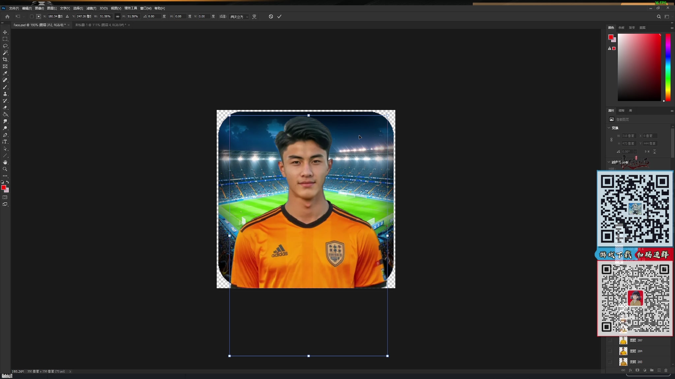
Task: Open the search icon at top right
Action: click(x=659, y=16)
